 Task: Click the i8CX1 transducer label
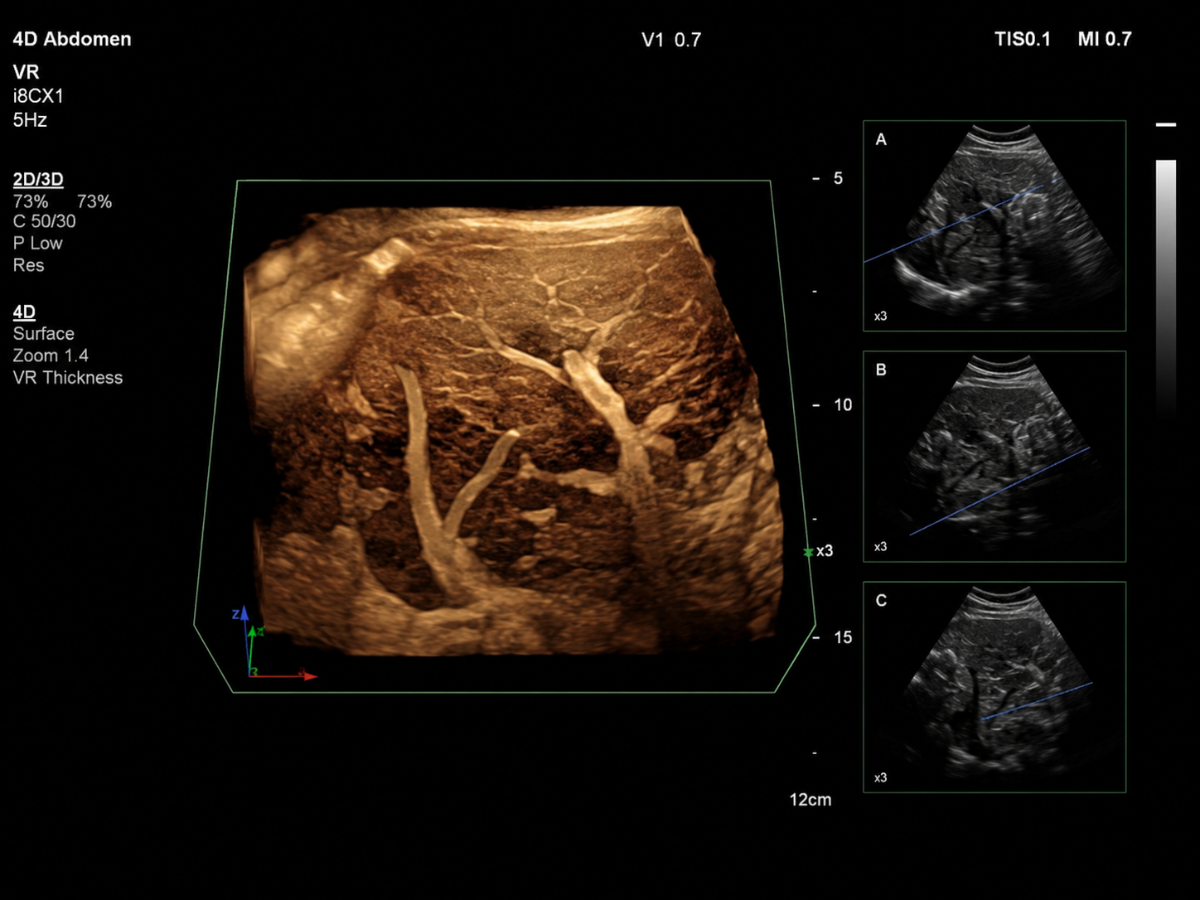[x=38, y=96]
